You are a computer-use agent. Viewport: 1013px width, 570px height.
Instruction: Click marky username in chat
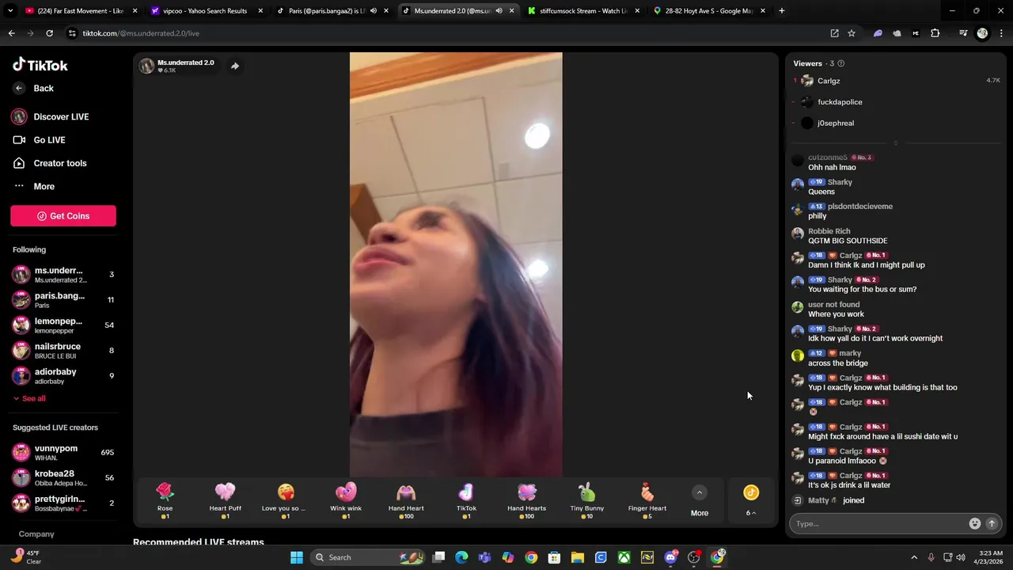pos(850,353)
